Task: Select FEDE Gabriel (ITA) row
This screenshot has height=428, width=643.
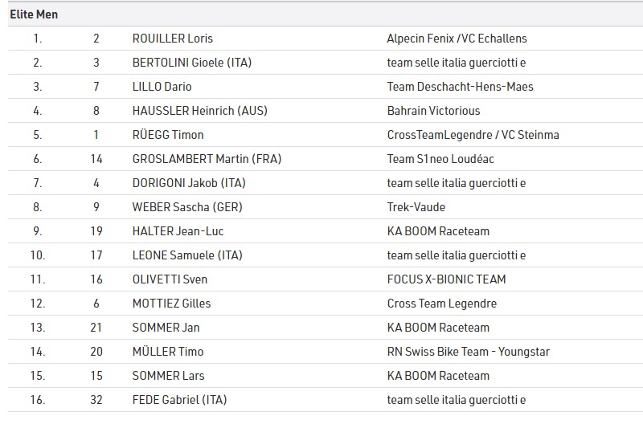Action: [326, 400]
